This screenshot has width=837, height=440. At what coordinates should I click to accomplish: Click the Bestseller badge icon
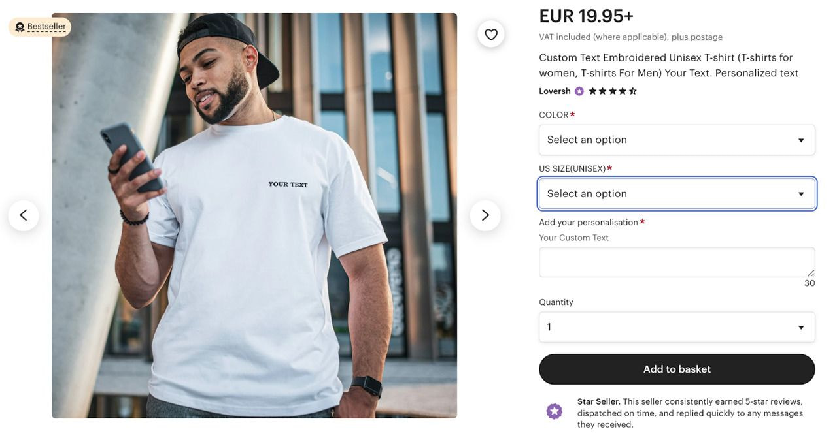[20, 26]
